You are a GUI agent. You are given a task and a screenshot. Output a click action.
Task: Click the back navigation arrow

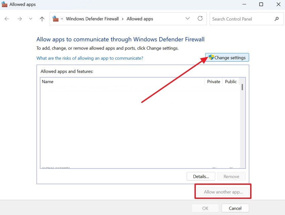pos(7,19)
